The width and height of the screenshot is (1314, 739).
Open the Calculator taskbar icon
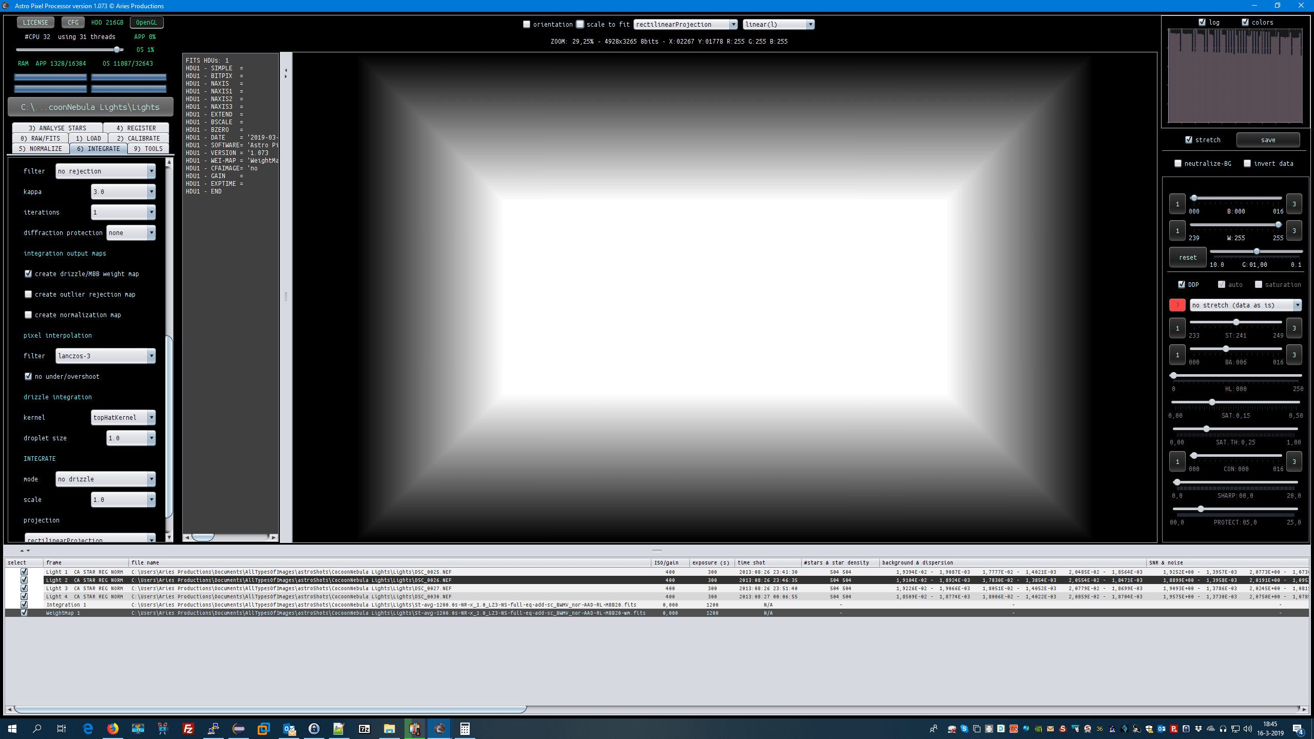coord(465,728)
